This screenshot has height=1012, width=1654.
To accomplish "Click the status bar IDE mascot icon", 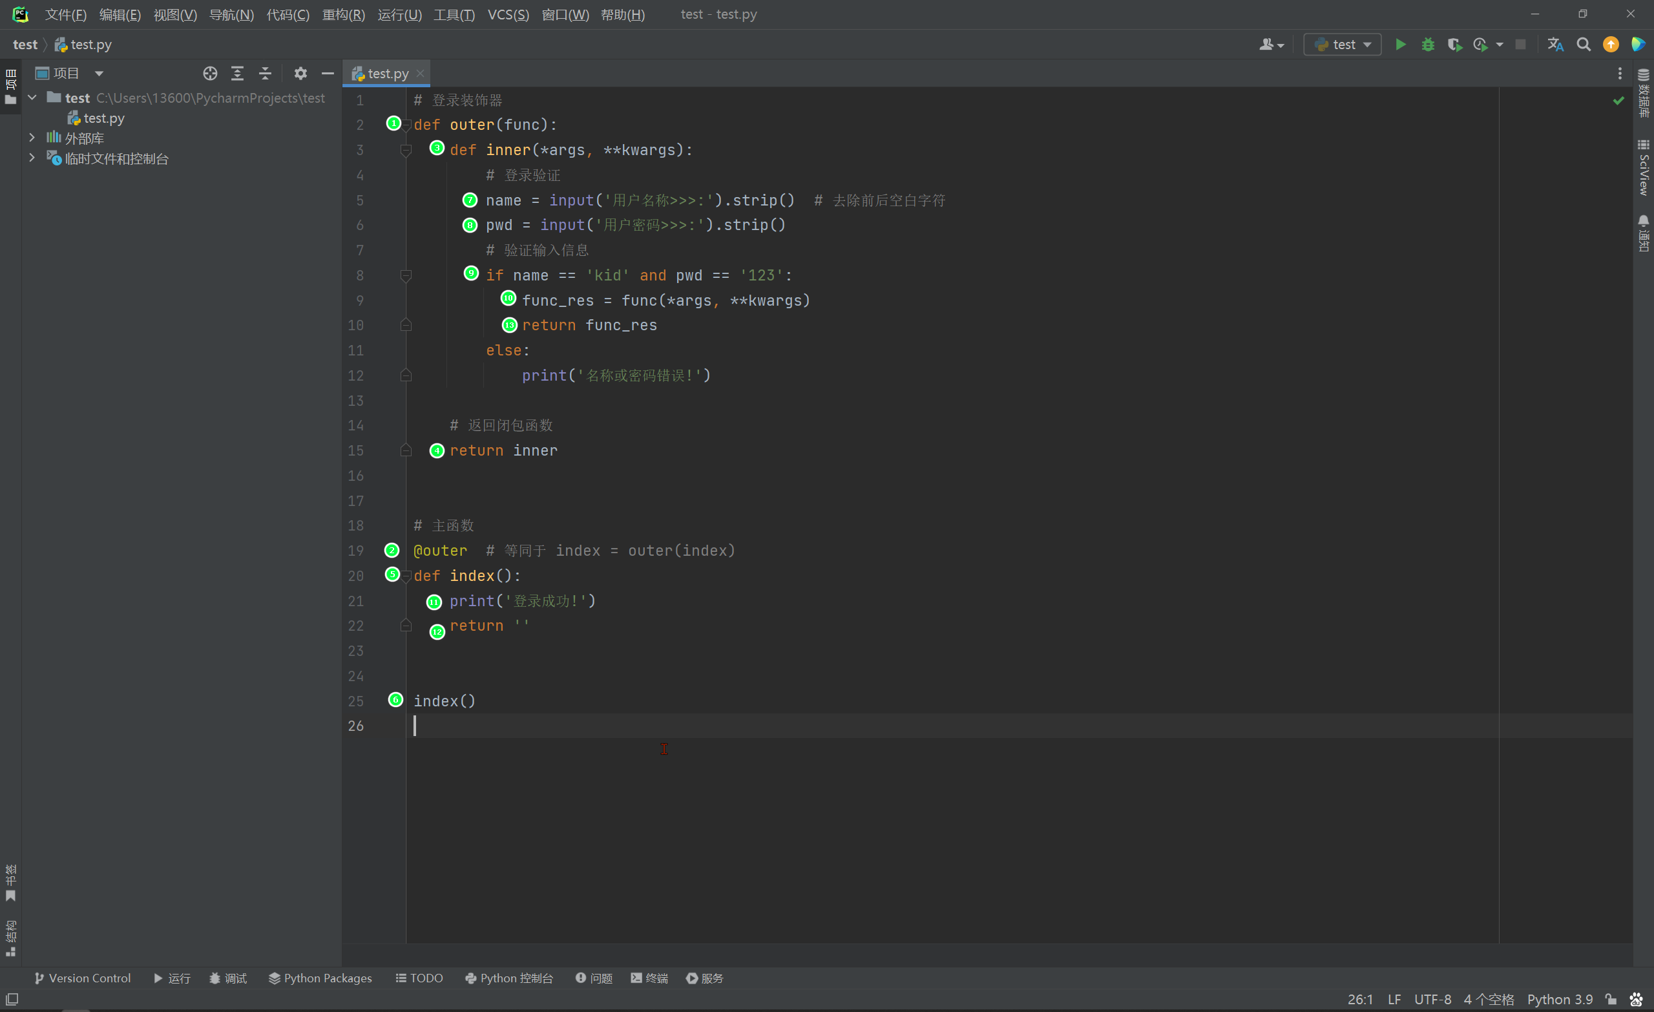I will pos(1636,999).
